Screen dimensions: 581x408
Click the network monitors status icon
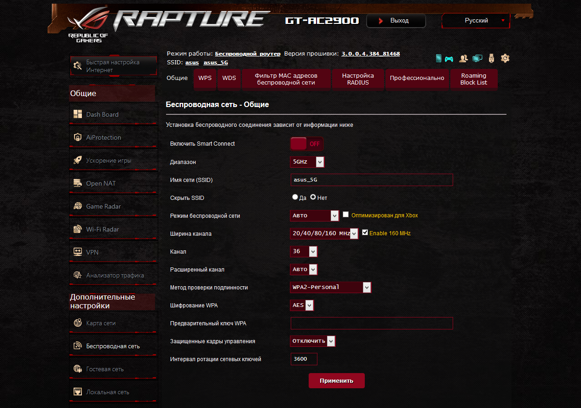(477, 58)
